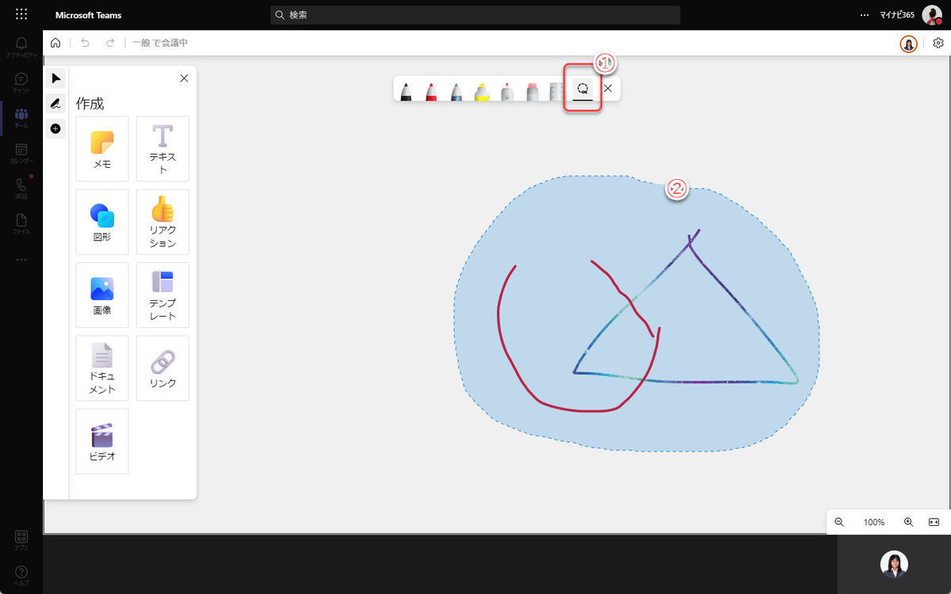The width and height of the screenshot is (951, 594).
Task: Select the ruler tool
Action: pos(557,90)
